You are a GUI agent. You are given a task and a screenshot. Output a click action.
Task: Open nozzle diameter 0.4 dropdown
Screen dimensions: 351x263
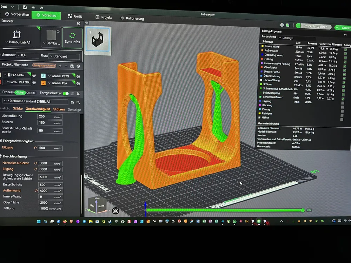point(28,55)
